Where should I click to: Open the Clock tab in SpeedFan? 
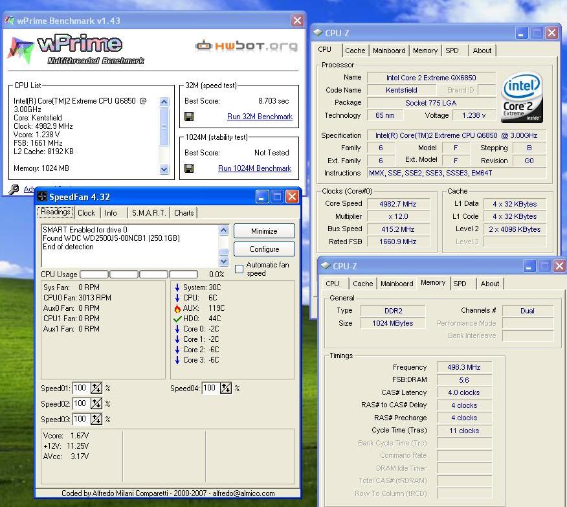tap(87, 213)
